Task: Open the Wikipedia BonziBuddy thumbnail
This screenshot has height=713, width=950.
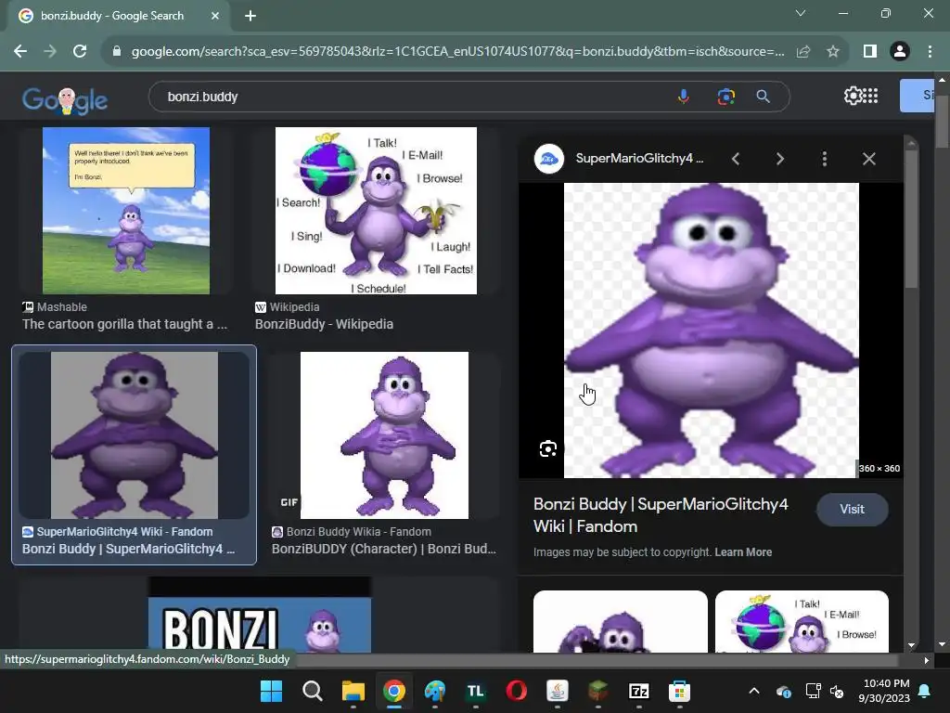Action: pyautogui.click(x=376, y=211)
